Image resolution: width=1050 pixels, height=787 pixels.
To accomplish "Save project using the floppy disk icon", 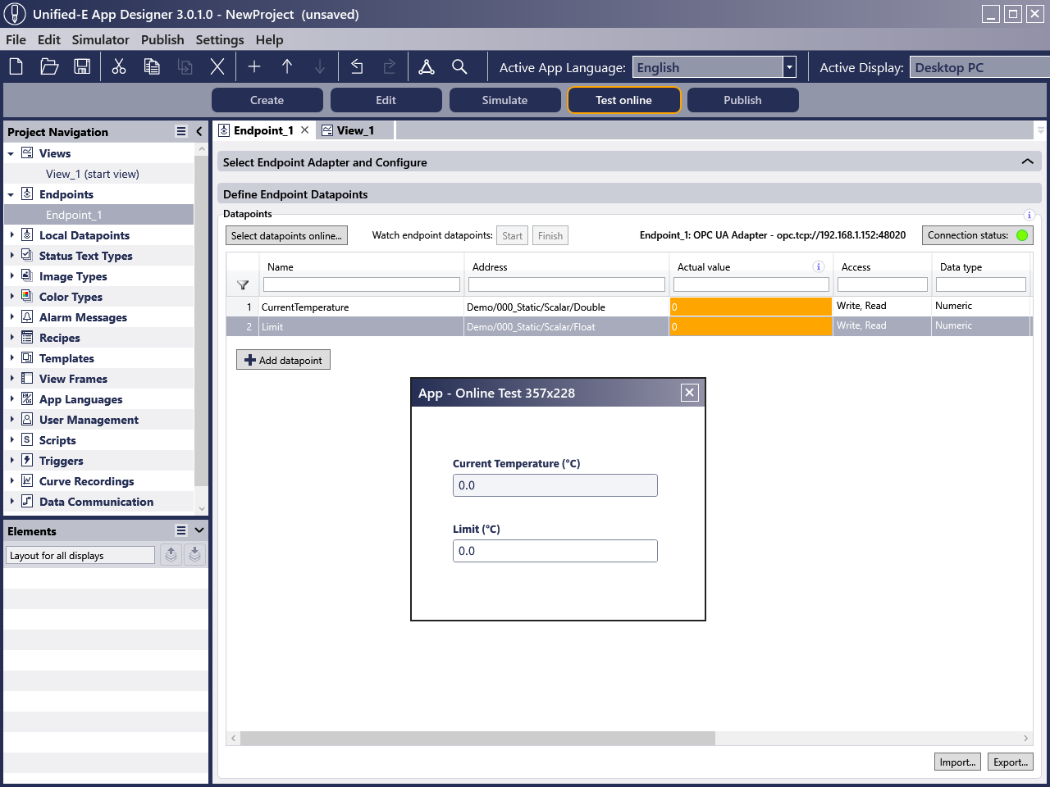I will (x=82, y=67).
